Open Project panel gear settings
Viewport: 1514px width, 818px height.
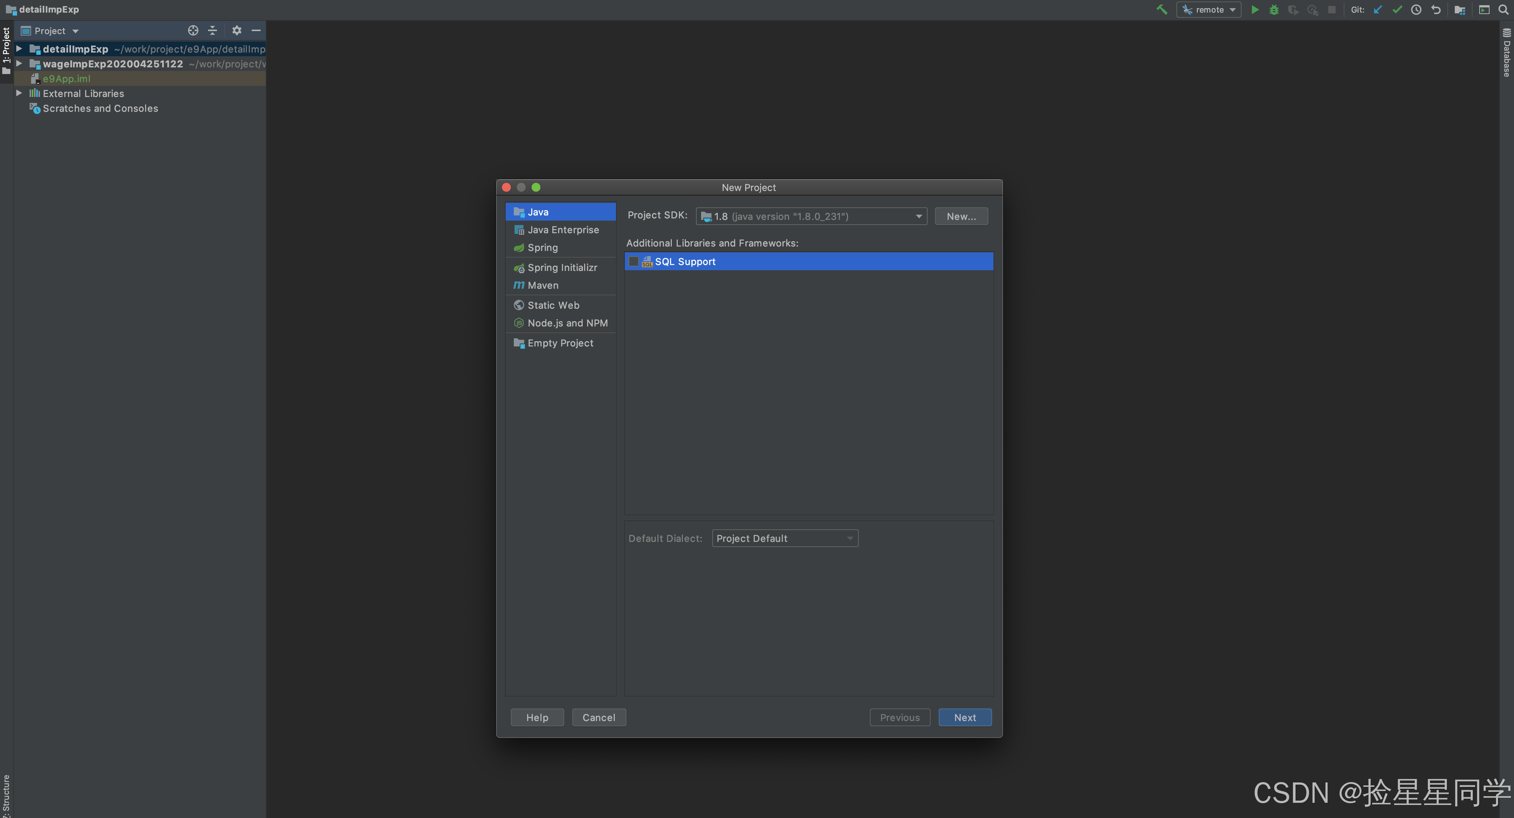point(236,31)
